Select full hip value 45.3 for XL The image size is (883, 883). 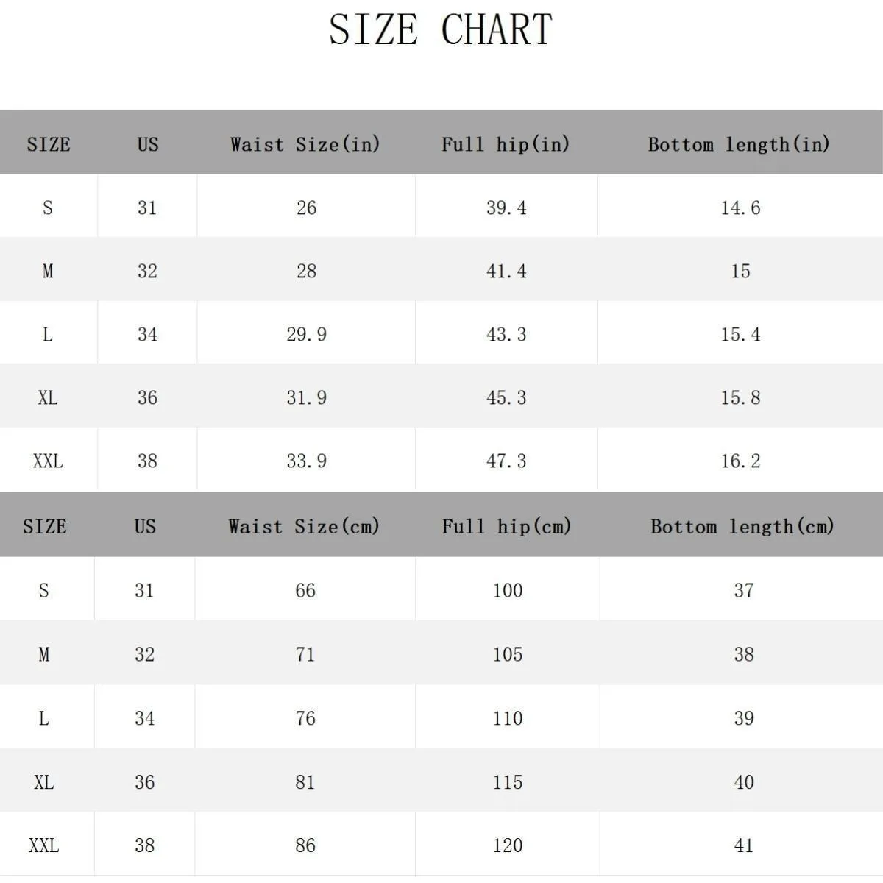pyautogui.click(x=506, y=398)
